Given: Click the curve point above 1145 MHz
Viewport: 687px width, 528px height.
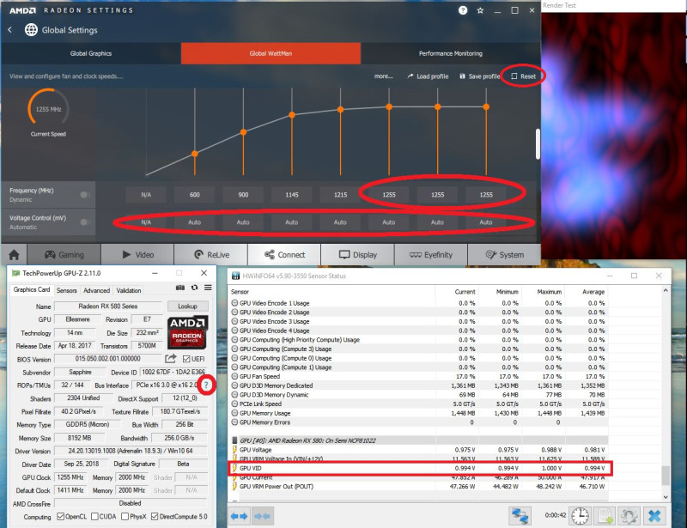Looking at the screenshot, I should (x=292, y=115).
